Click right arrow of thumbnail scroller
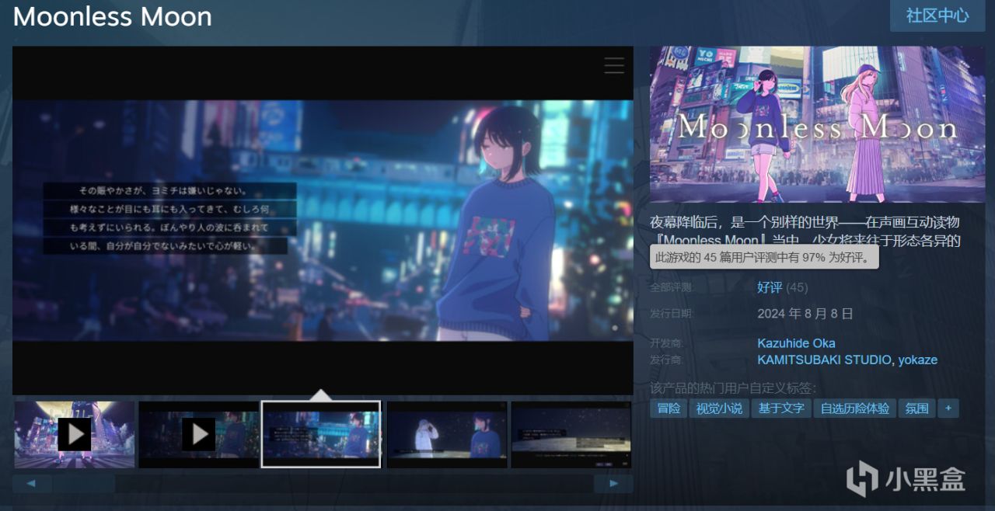Screen dimensions: 995x511 point(613,484)
